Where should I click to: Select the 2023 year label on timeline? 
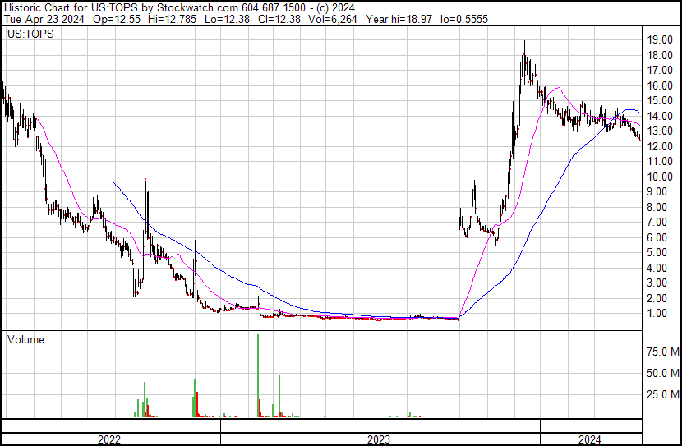[x=379, y=439]
